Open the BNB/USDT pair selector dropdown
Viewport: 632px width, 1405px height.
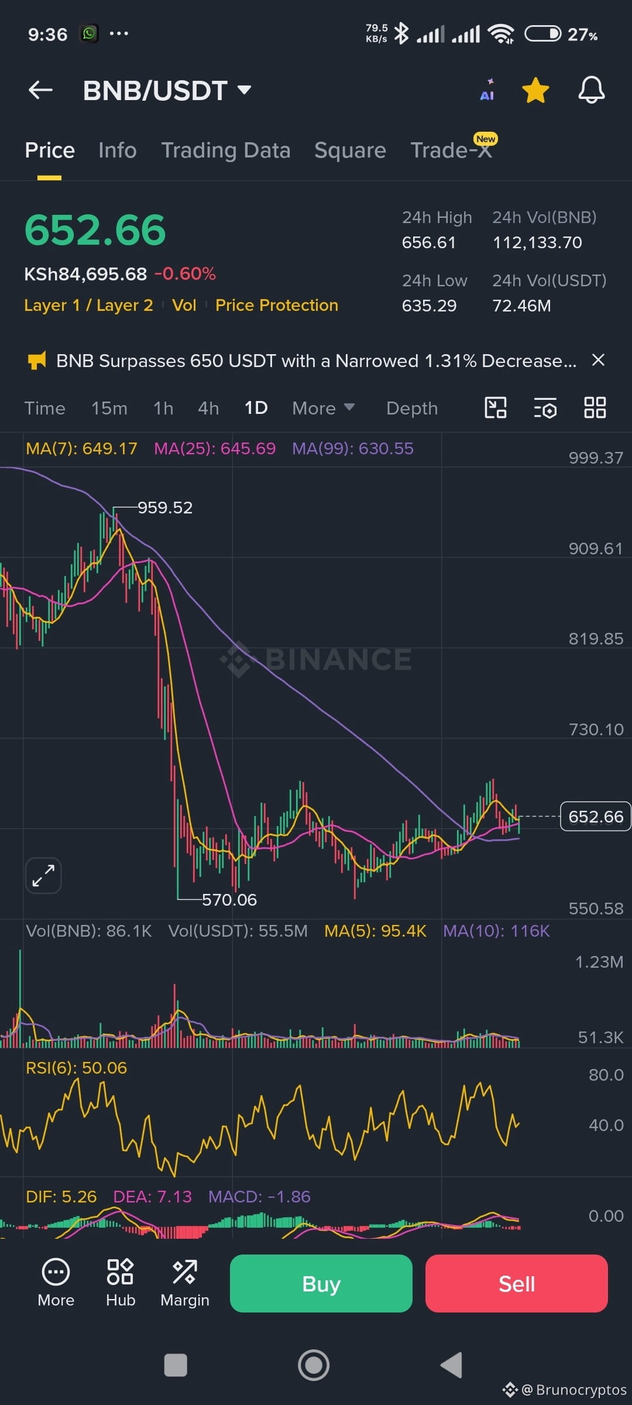[167, 91]
